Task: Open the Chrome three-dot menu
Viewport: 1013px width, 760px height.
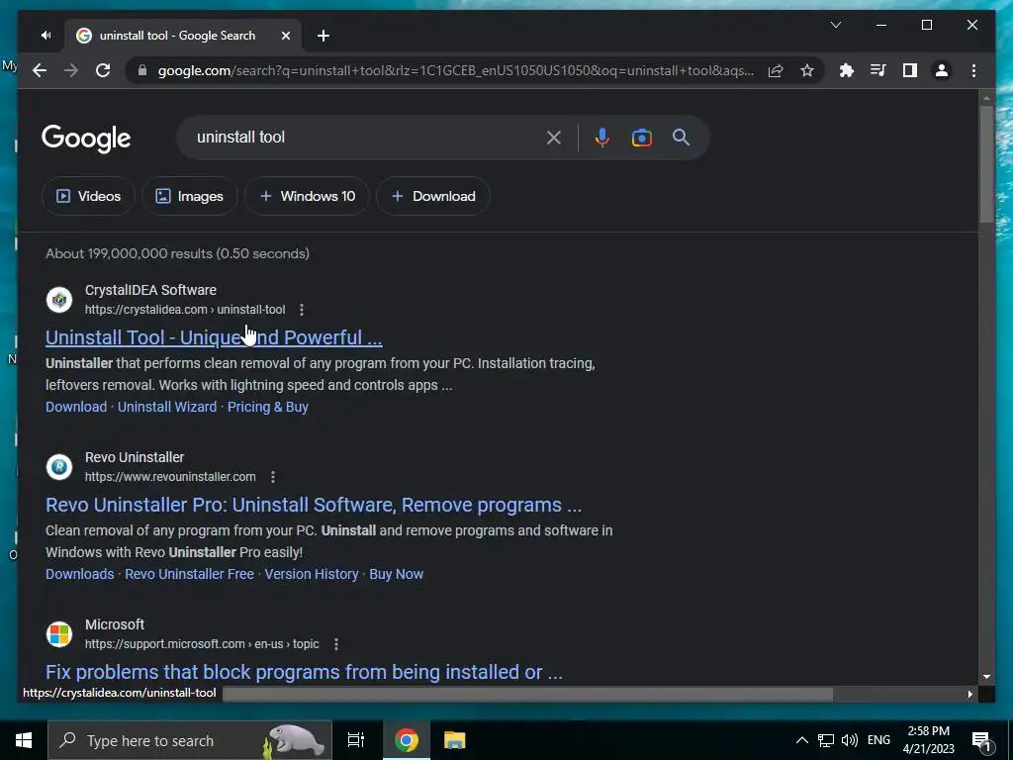Action: coord(973,70)
